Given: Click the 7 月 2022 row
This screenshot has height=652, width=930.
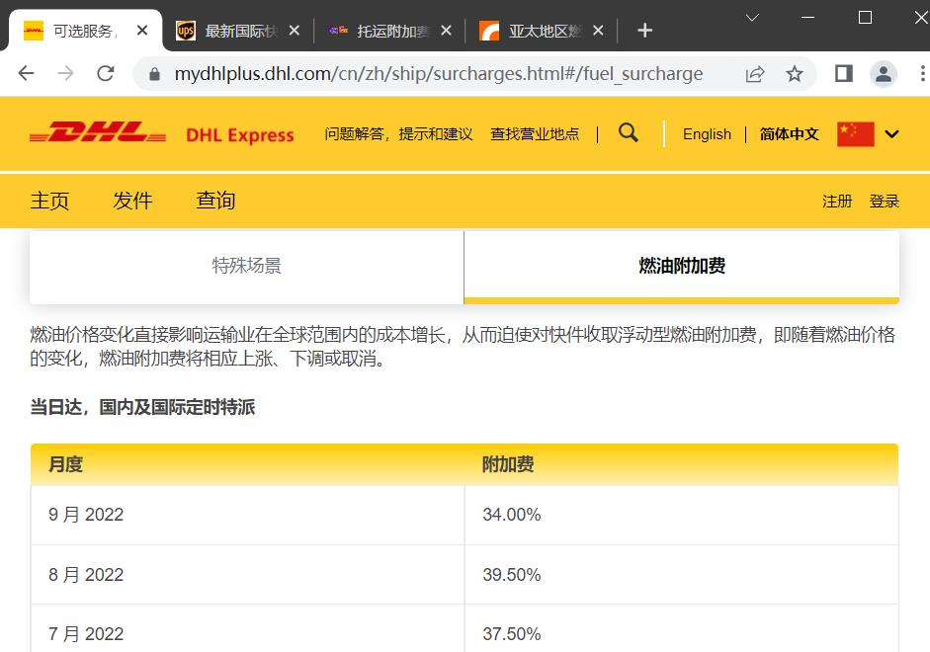Looking at the screenshot, I should [x=465, y=629].
